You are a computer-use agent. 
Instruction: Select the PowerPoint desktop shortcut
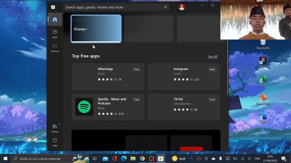[263, 100]
